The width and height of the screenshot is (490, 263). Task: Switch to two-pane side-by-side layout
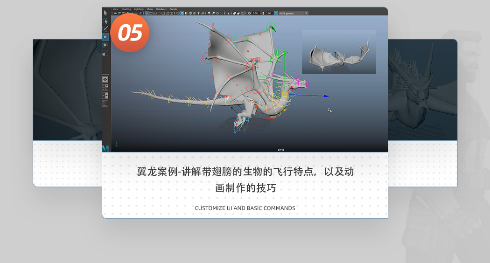[x=105, y=96]
